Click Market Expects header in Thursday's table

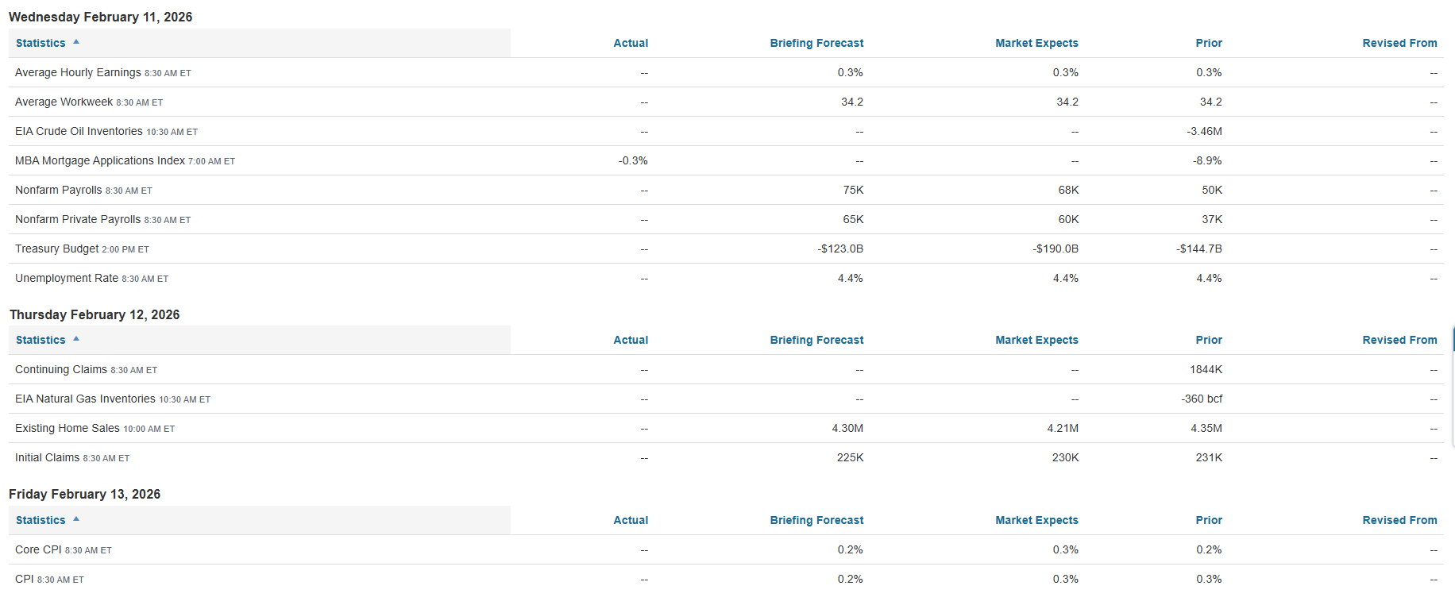[x=1036, y=341]
